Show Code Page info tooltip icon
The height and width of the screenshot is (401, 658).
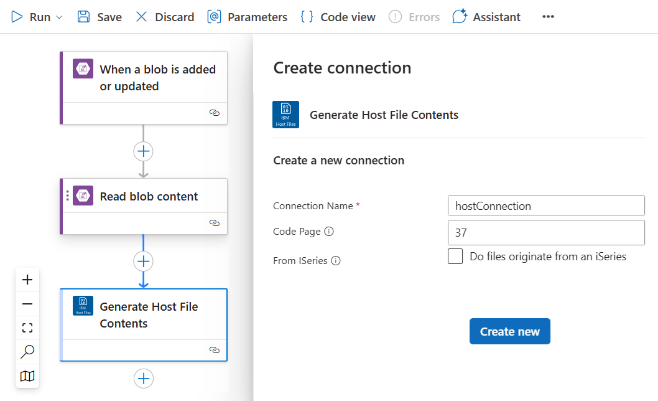point(329,232)
